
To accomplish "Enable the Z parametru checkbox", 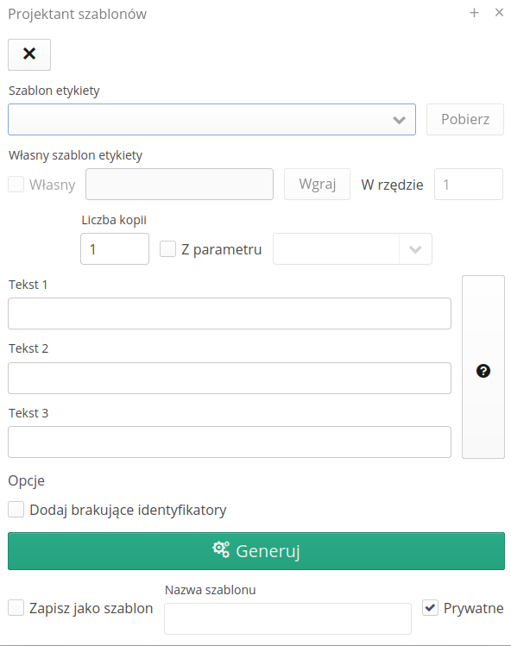I will click(167, 249).
